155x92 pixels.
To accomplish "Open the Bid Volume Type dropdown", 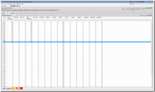I will click(13, 15).
